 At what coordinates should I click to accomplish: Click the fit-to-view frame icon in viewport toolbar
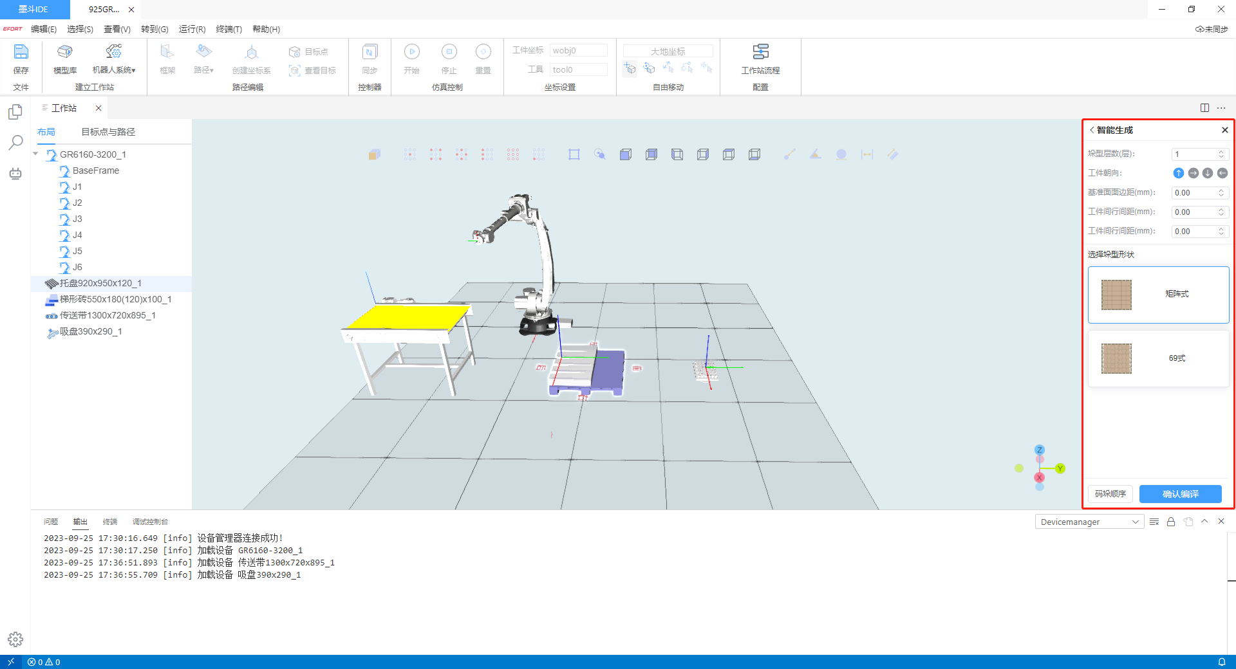coord(574,154)
